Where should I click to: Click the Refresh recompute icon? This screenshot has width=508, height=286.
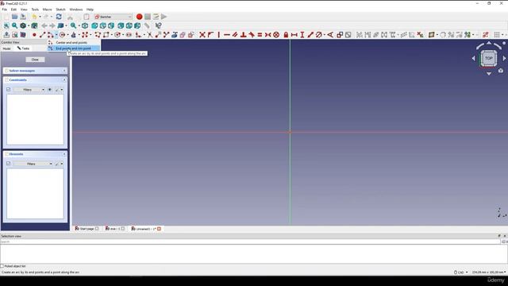point(59,17)
